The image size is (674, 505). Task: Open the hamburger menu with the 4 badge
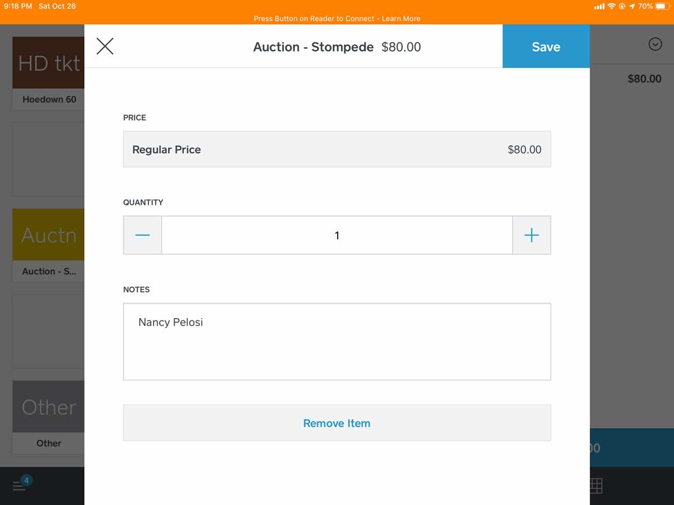(21, 485)
